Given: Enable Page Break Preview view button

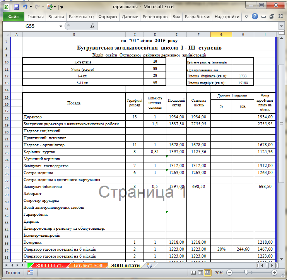Looking at the screenshot, I should 207,273.
